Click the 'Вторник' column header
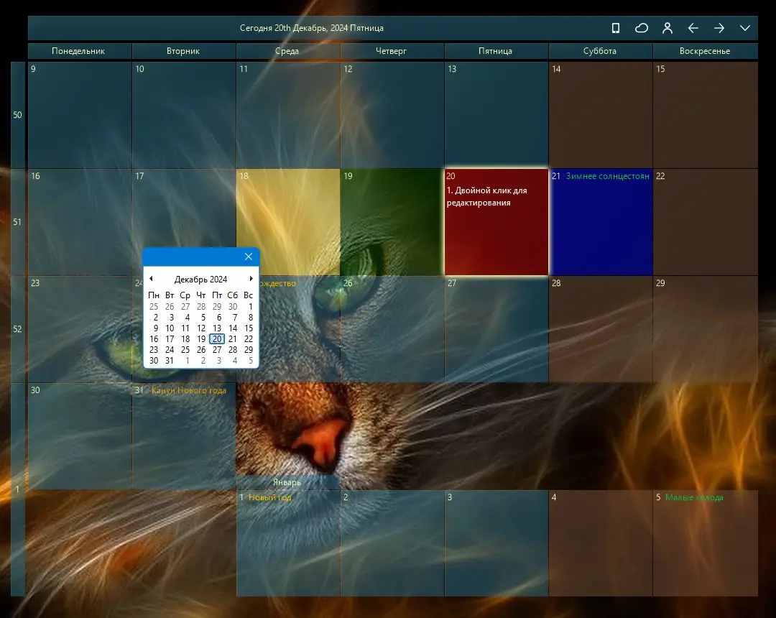This screenshot has width=776, height=618. [184, 51]
